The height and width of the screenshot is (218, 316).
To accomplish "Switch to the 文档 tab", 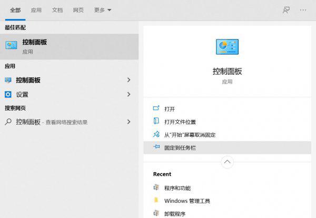I will coord(57,10).
